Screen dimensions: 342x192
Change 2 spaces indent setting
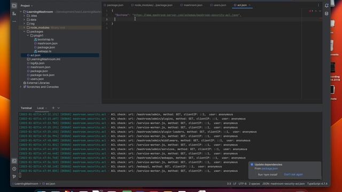point(254,183)
